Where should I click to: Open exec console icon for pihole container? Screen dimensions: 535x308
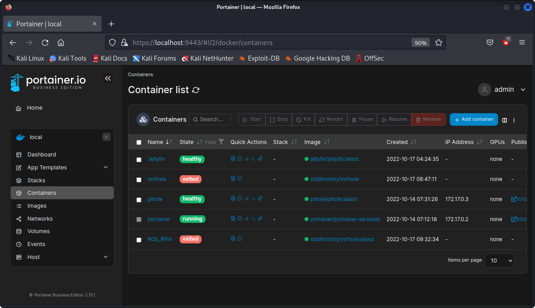[x=253, y=199]
